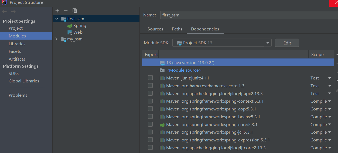This screenshot has width=338, height=153.
Task: Check Export for spring-beans:5.3.1
Action: pyautogui.click(x=150, y=116)
